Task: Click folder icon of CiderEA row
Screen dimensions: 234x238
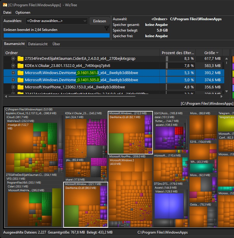Action: 20,58
